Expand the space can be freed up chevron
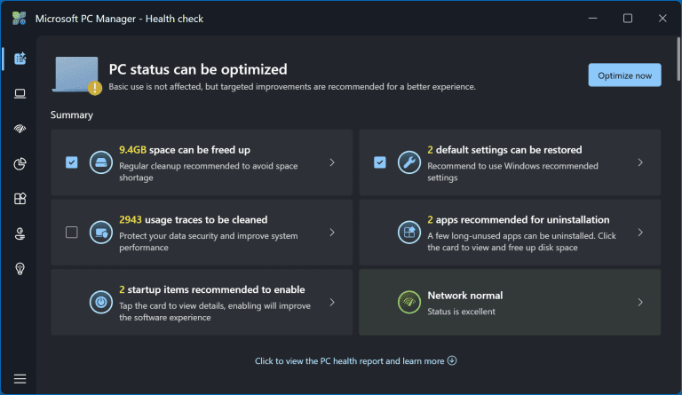Viewport: 682px width, 395px height. click(x=331, y=162)
